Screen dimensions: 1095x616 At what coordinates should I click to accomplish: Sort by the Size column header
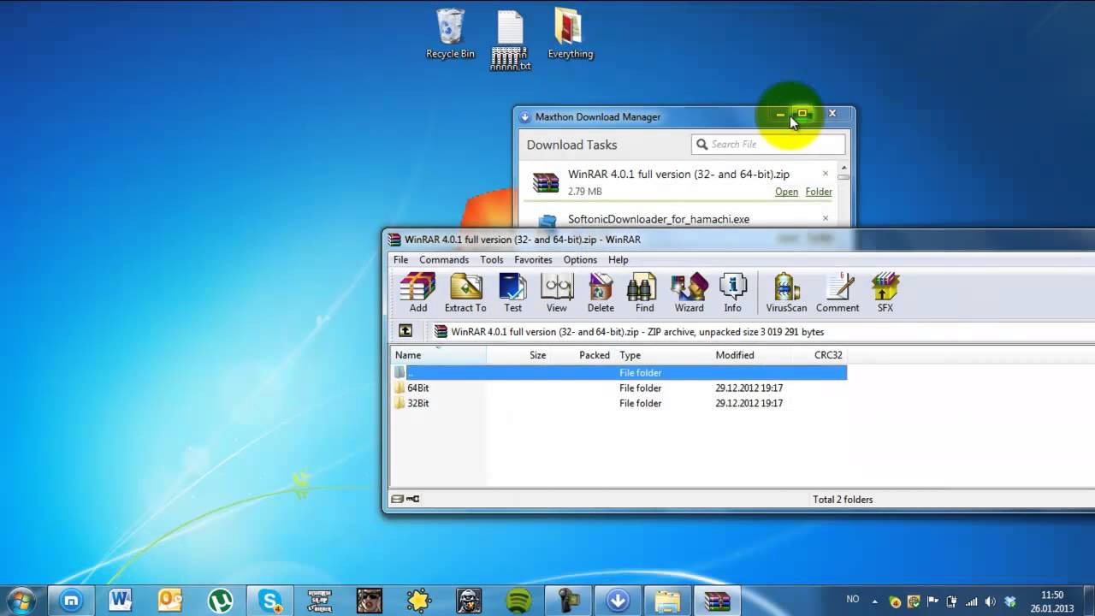pyautogui.click(x=518, y=355)
